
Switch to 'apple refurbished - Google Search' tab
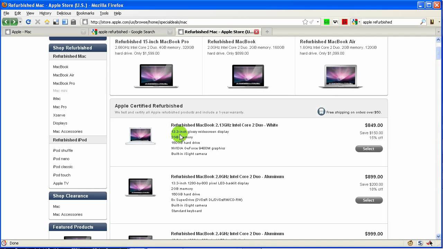click(132, 31)
